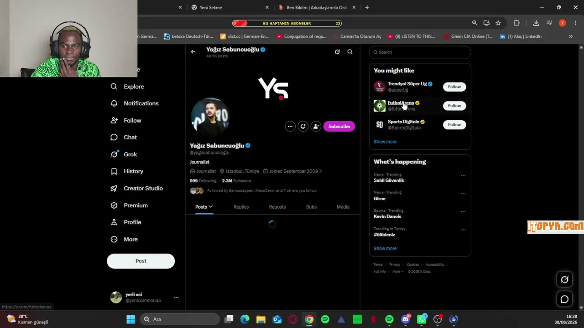The height and width of the screenshot is (328, 584).
Task: Open WhatsApp from the taskbar
Action: [x=422, y=319]
